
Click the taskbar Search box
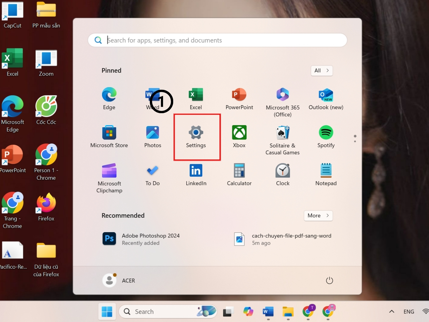pos(168,312)
